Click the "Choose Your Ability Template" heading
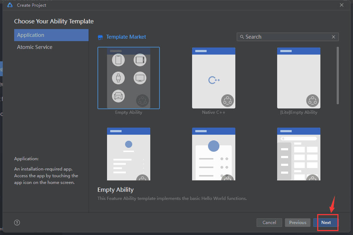This screenshot has width=353, height=235. 54,21
